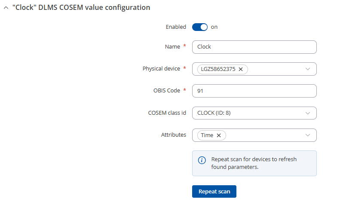
Task: Click the Name input field containing Clock
Action: pyautogui.click(x=254, y=47)
